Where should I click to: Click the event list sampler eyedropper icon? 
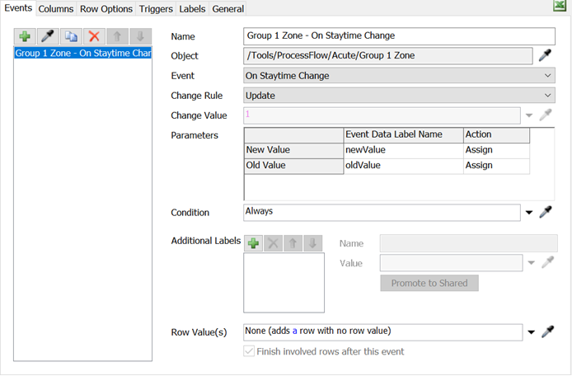coord(49,37)
